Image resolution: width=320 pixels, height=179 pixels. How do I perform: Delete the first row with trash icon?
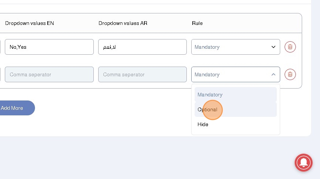[290, 47]
